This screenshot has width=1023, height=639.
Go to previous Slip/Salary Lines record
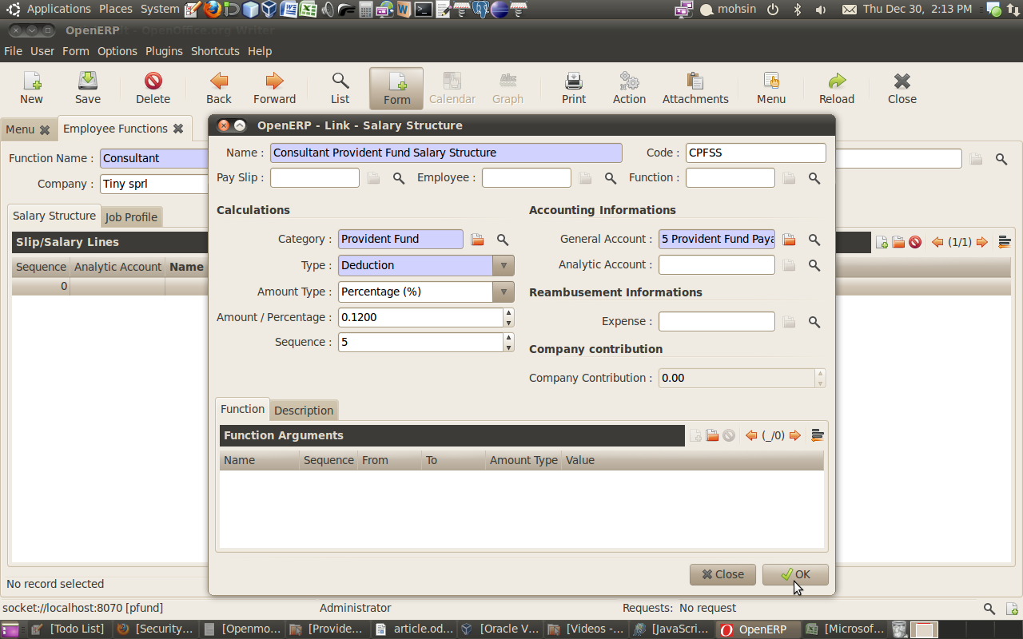[x=938, y=242]
